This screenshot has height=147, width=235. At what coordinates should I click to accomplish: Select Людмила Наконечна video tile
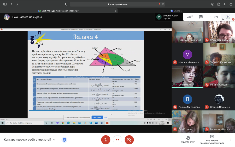pos(187,32)
